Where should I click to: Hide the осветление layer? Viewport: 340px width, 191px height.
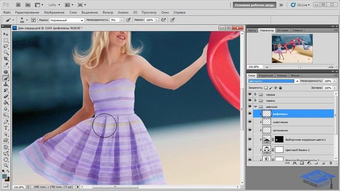pyautogui.click(x=250, y=122)
